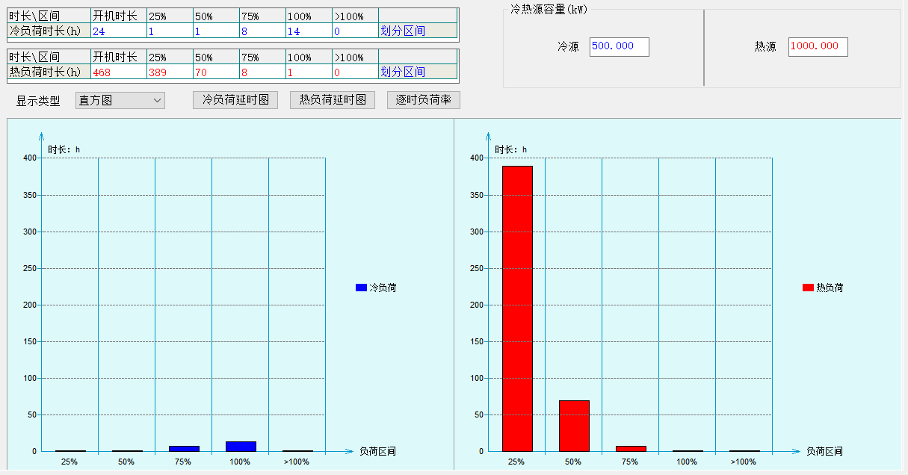Click the 冷源 capacity input field
908x475 pixels.
click(619, 46)
